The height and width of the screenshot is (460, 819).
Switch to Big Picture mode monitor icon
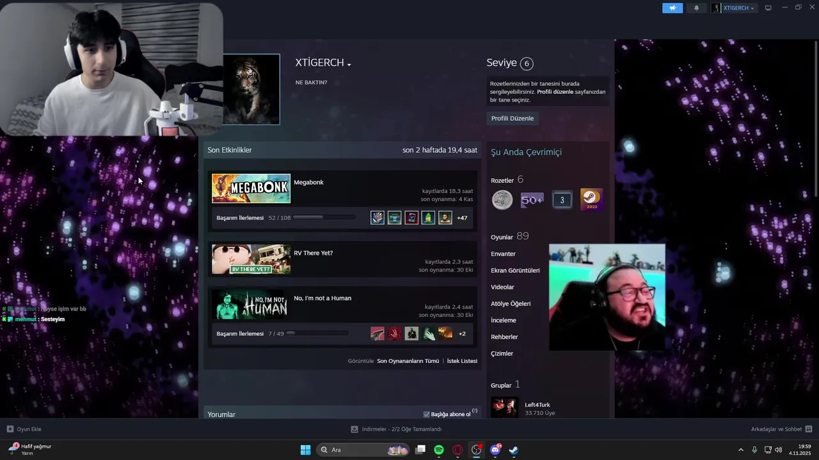(x=768, y=8)
